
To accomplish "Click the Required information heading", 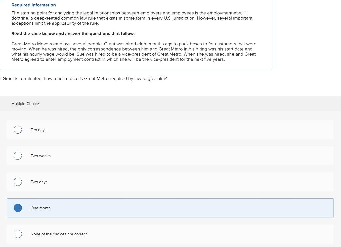I will [33, 5].
